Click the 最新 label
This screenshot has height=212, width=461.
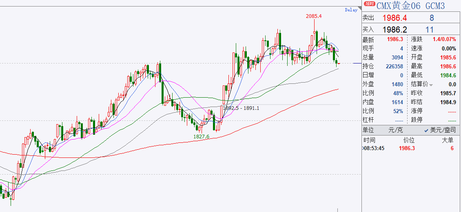pos(368,39)
